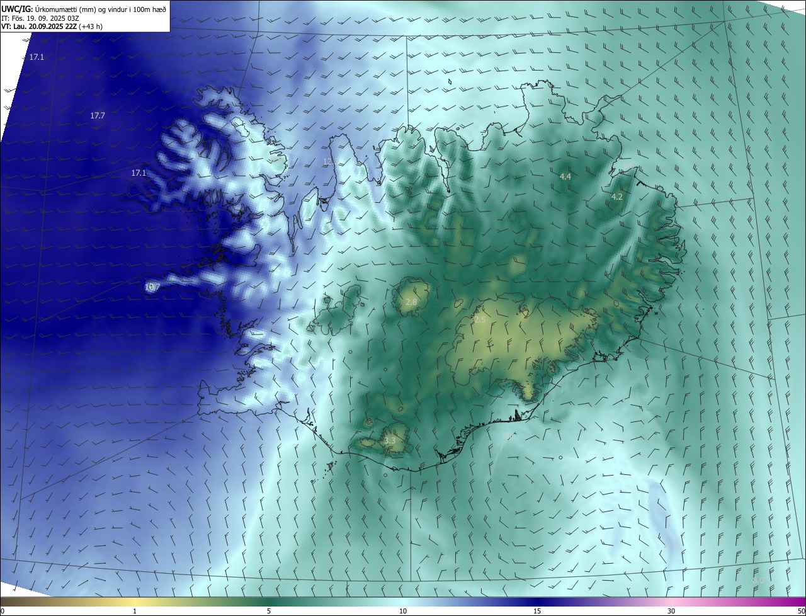This screenshot has width=806, height=616.
Task: Click the '15' tick on the color scale
Action: click(x=537, y=611)
